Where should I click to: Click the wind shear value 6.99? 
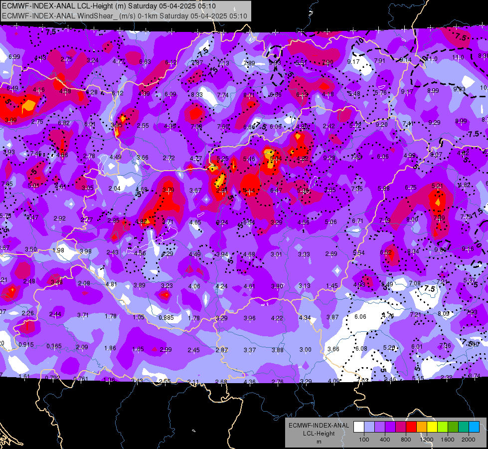point(14,57)
